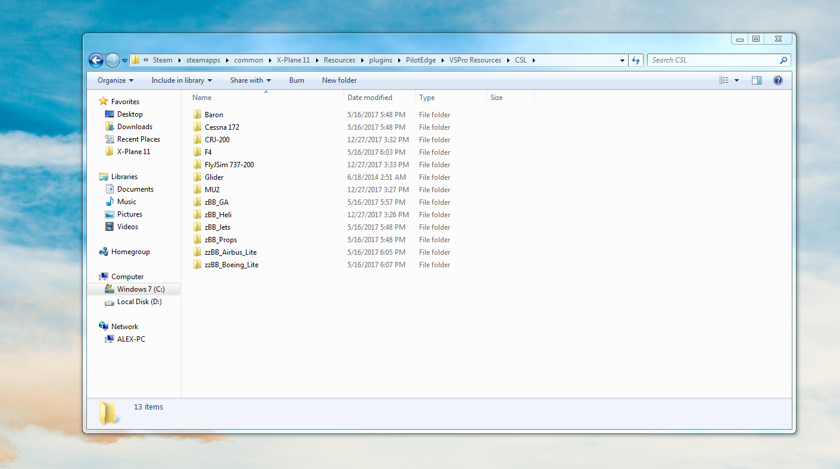Open the Music library
The width and height of the screenshot is (840, 469).
point(126,202)
